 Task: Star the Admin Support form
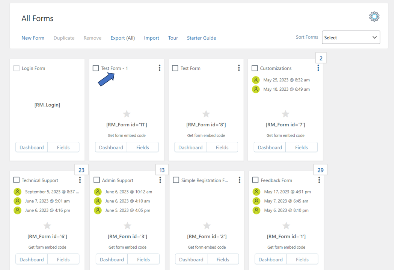click(x=127, y=226)
